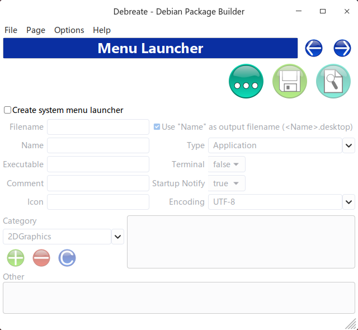
Task: Add category with green plus icon
Action: coord(16,258)
